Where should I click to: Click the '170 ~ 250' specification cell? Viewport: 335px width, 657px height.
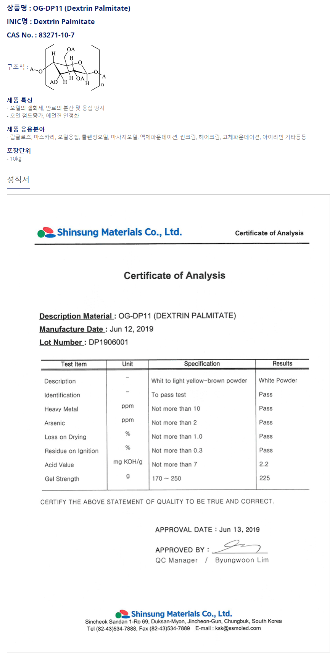(166, 478)
